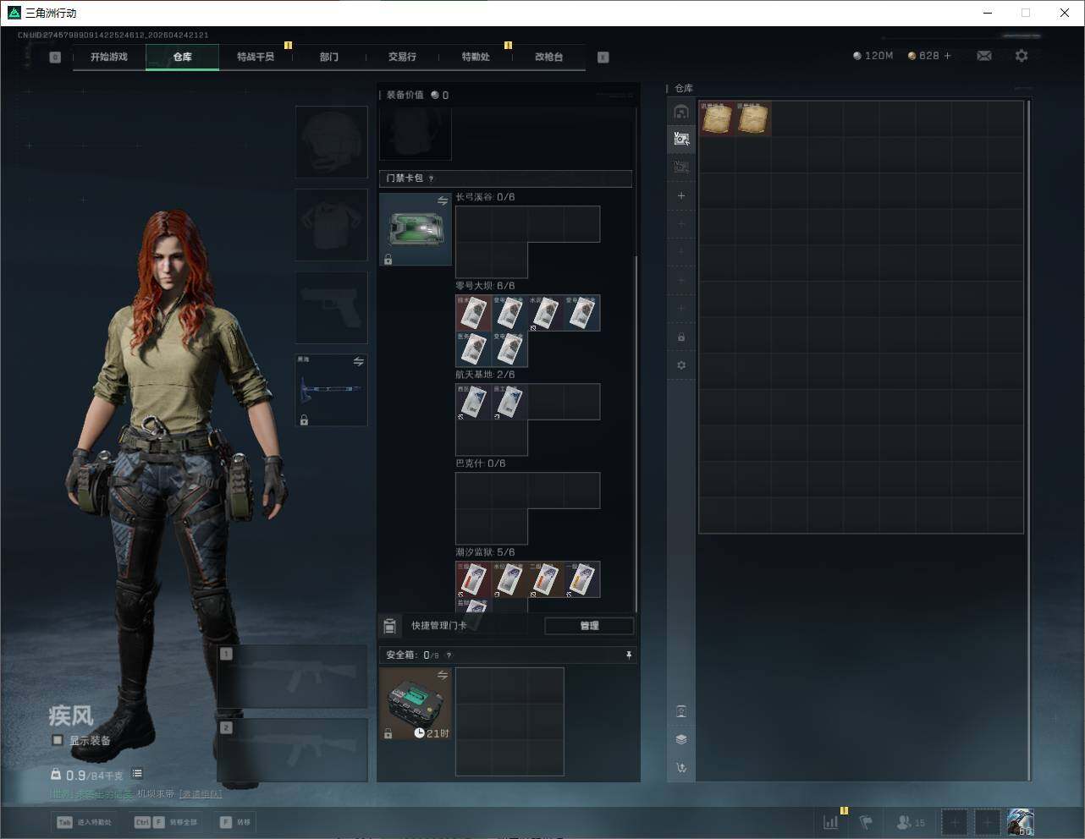This screenshot has height=839, width=1085.
Task: Click the plus icon beside the 628 currency
Action: click(x=947, y=56)
